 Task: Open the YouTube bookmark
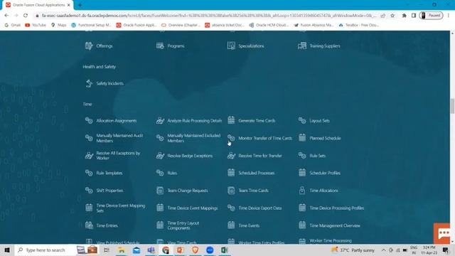pos(36,26)
